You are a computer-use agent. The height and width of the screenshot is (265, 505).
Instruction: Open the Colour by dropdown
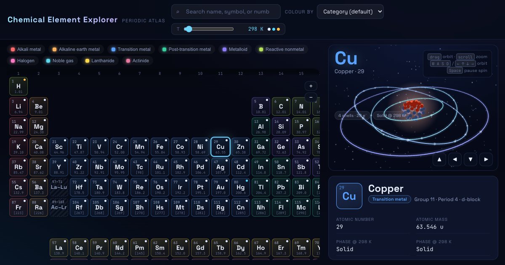350,12
